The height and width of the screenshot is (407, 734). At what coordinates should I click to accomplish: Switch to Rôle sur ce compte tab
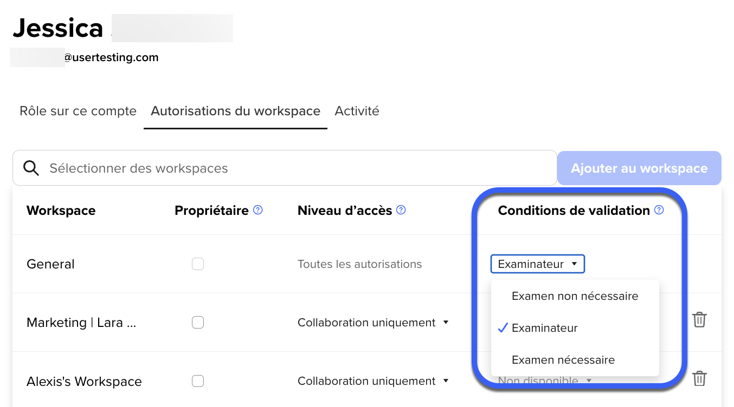[x=78, y=111]
